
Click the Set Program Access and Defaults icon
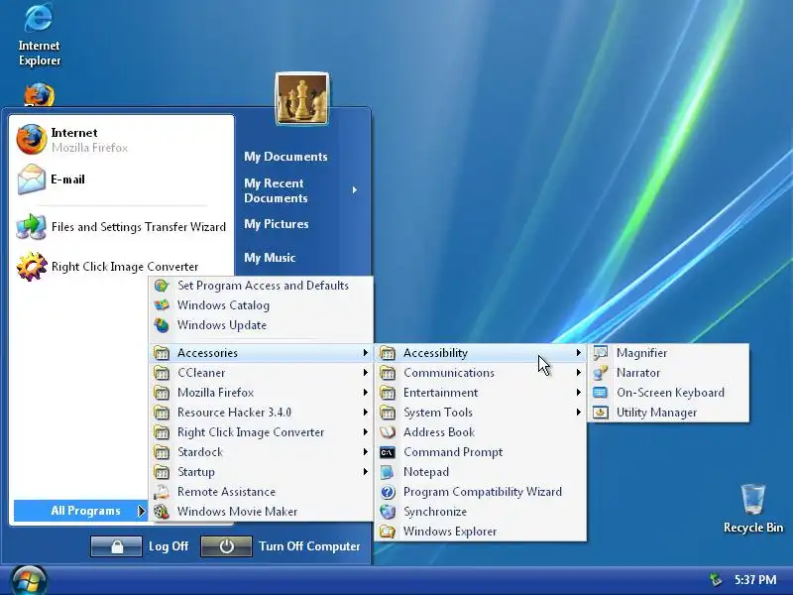tap(162, 286)
